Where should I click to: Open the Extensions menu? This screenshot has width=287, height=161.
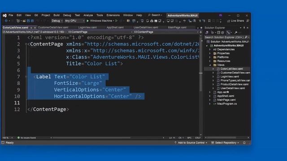point(113,15)
